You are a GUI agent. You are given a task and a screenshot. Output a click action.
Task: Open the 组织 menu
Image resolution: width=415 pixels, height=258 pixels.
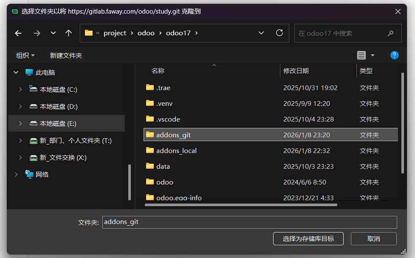(25, 55)
